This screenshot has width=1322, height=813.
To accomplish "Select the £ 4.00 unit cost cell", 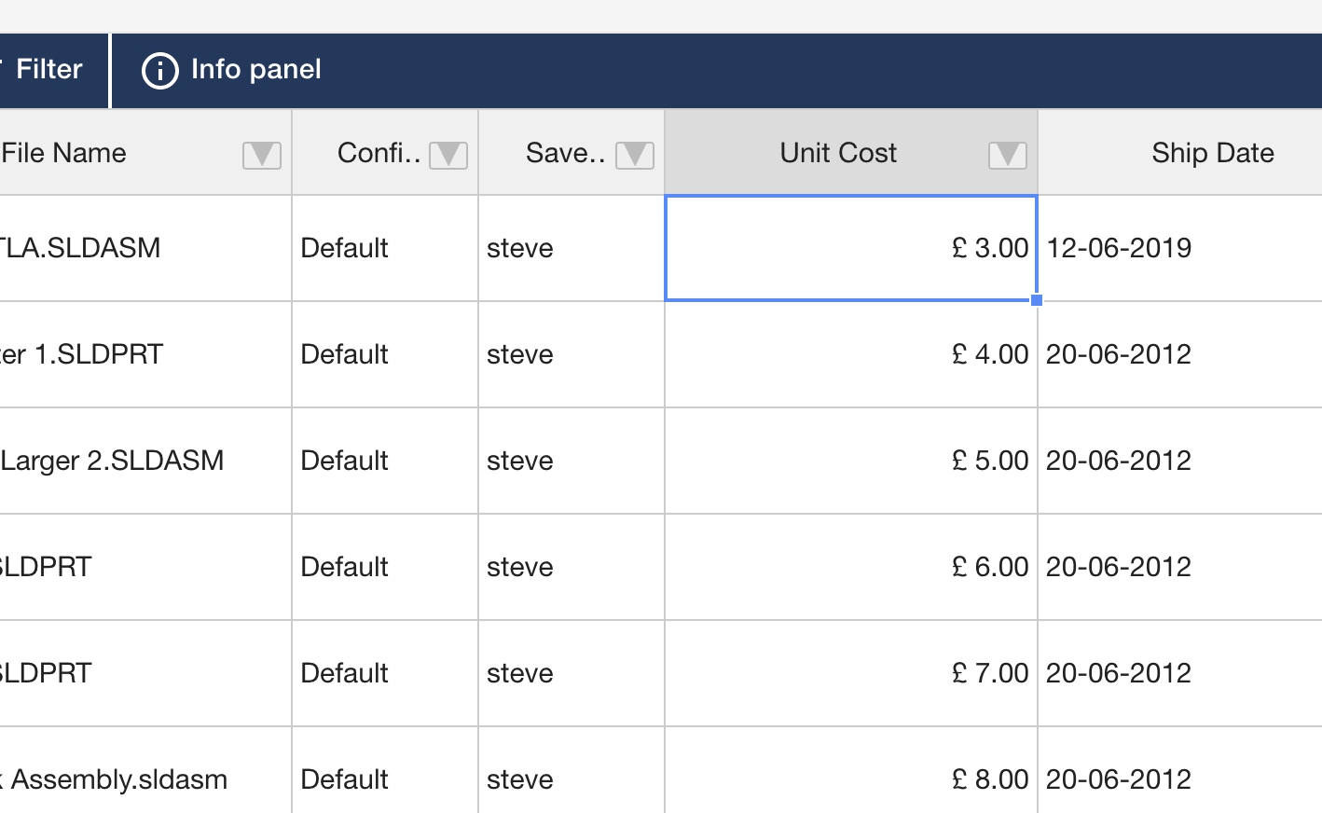I will (x=850, y=354).
